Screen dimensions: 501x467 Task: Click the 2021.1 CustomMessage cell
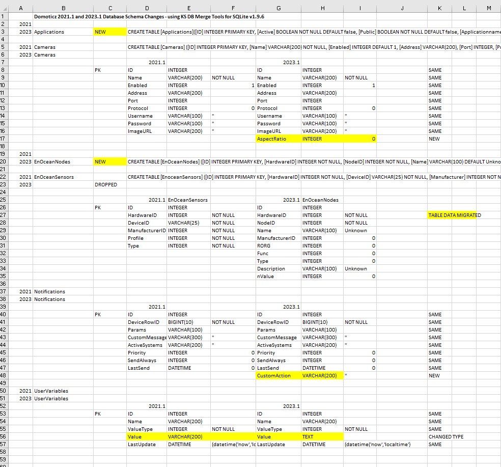pos(147,338)
